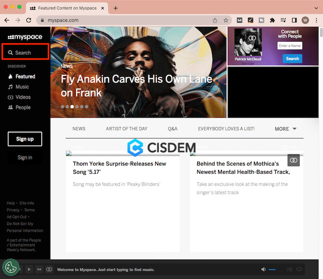Screen dimensions: 323x279
Task: Select the fourth carousel dot
Action: point(77,107)
